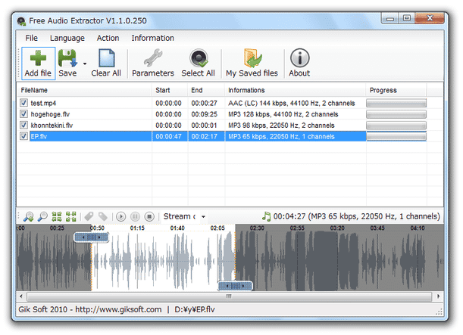Click the scrollbar right arrow
This screenshot has height=335, width=463.
[438, 296]
